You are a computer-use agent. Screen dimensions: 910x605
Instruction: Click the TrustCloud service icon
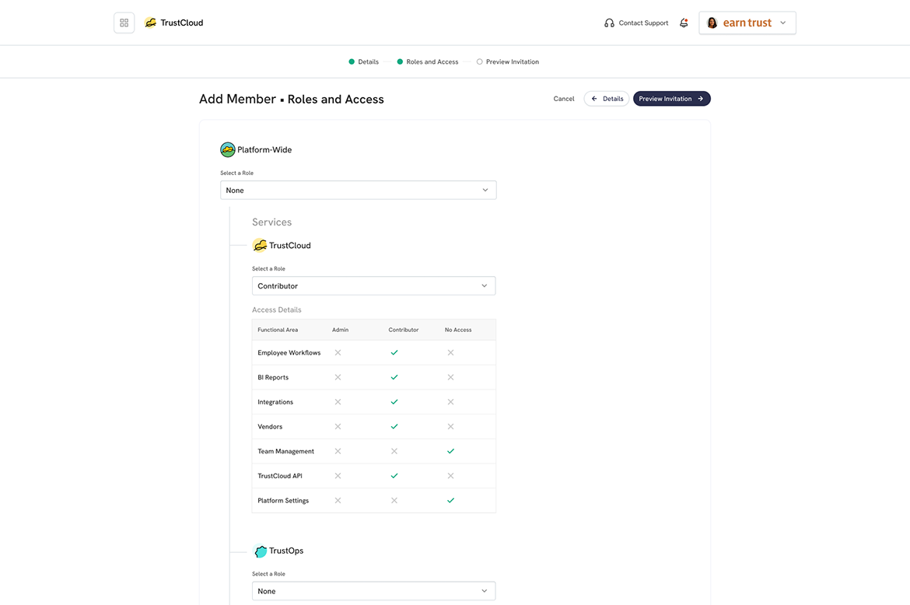pyautogui.click(x=260, y=246)
